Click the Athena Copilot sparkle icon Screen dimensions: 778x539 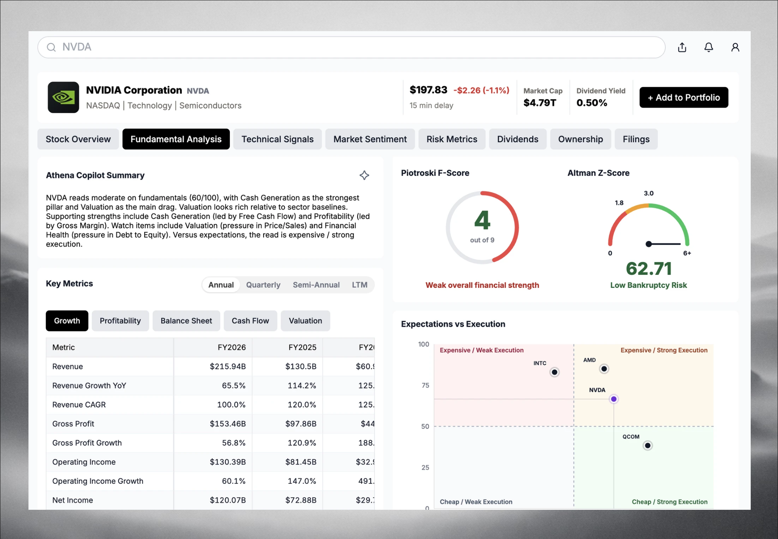364,175
